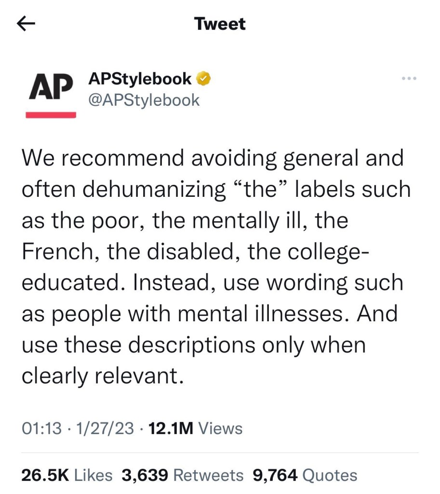
Task: Click the @APStylebook handle
Action: pos(144,100)
